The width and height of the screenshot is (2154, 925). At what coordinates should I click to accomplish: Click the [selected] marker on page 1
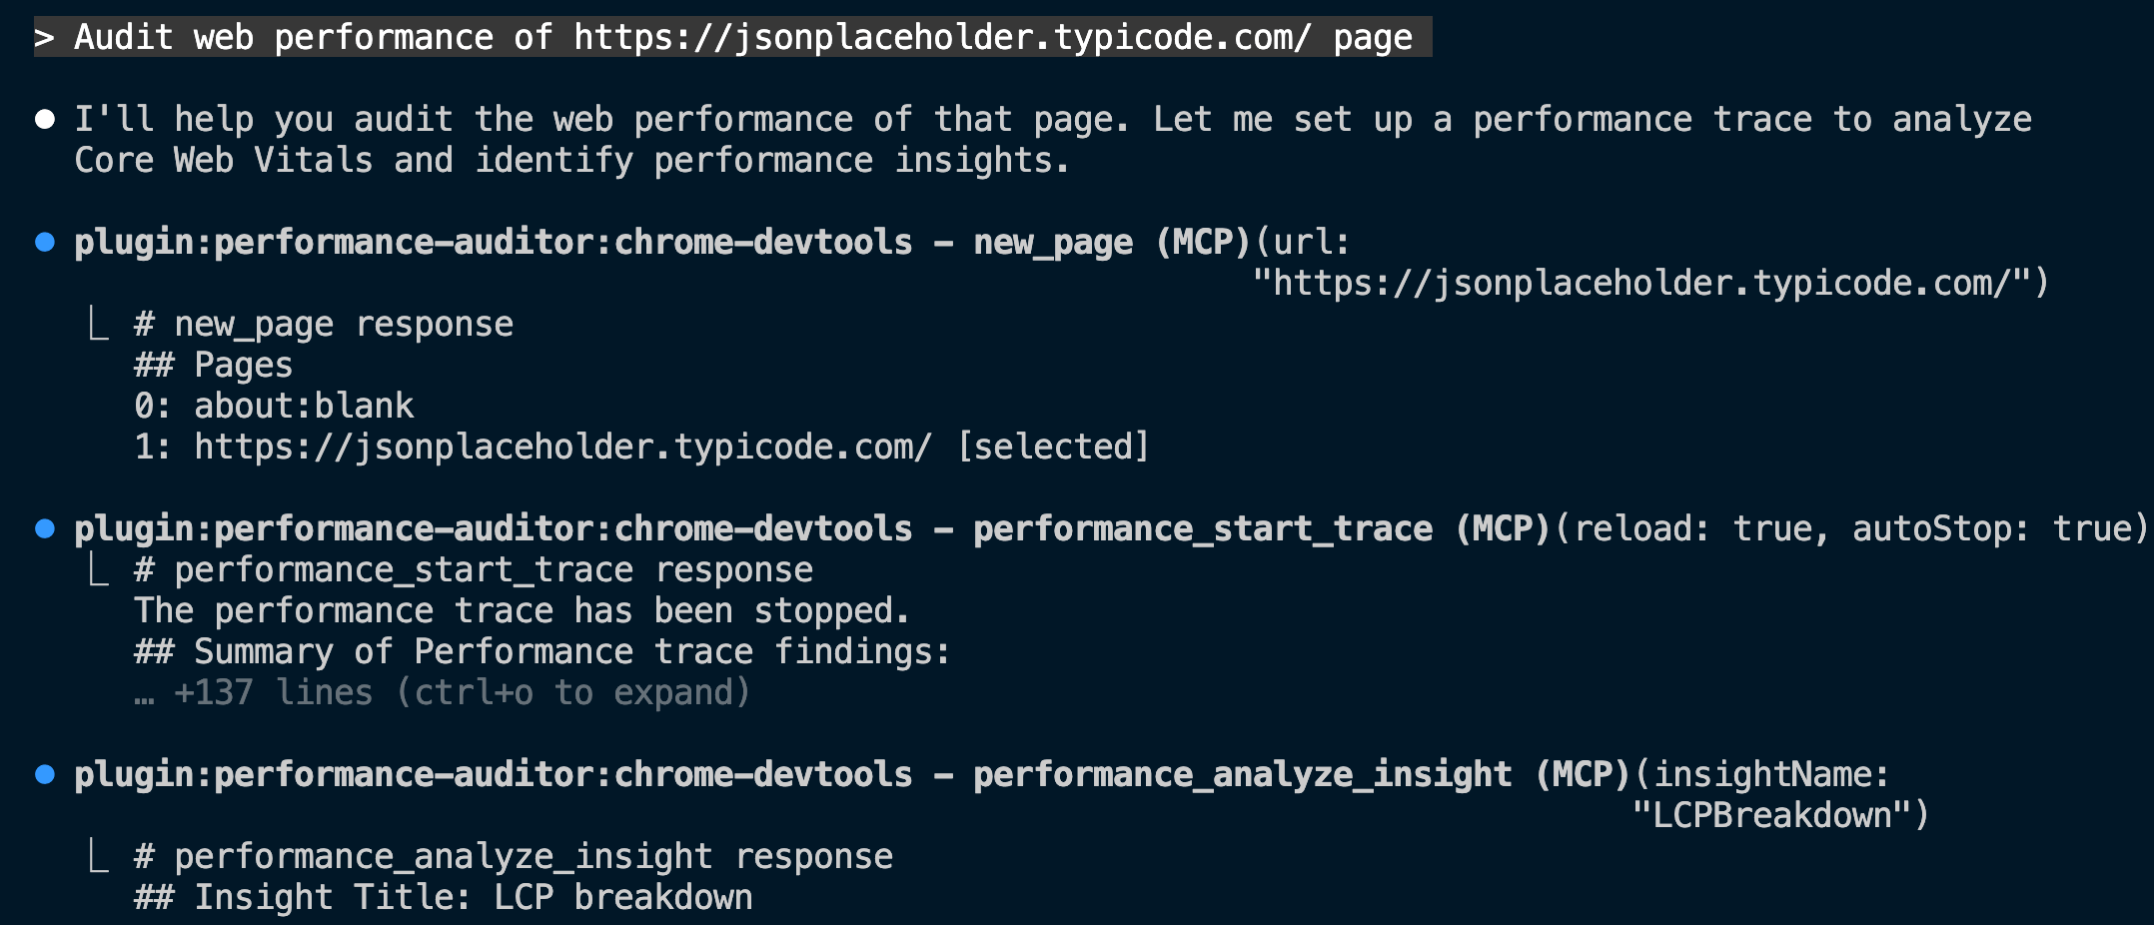pos(1053,447)
